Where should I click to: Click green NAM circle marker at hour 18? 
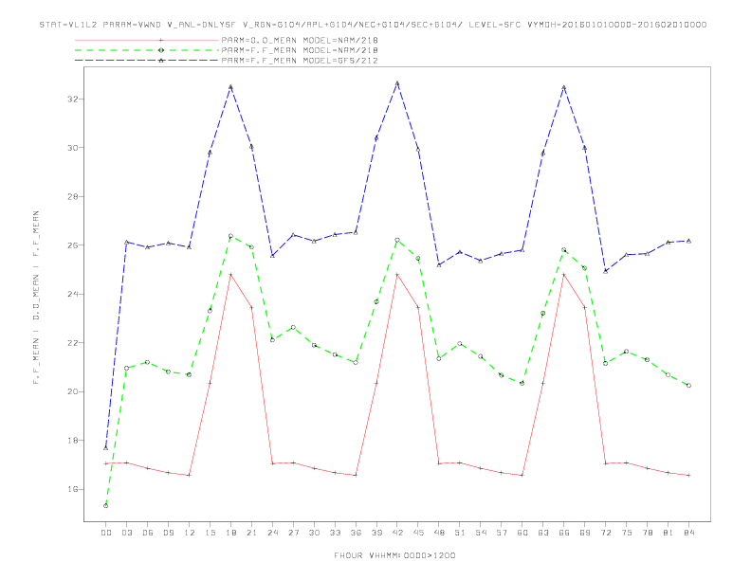[230, 236]
